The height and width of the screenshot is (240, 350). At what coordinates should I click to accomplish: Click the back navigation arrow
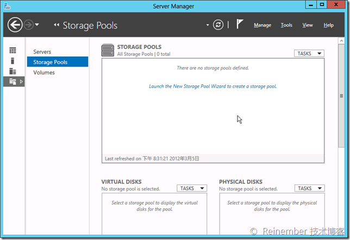pyautogui.click(x=15, y=24)
